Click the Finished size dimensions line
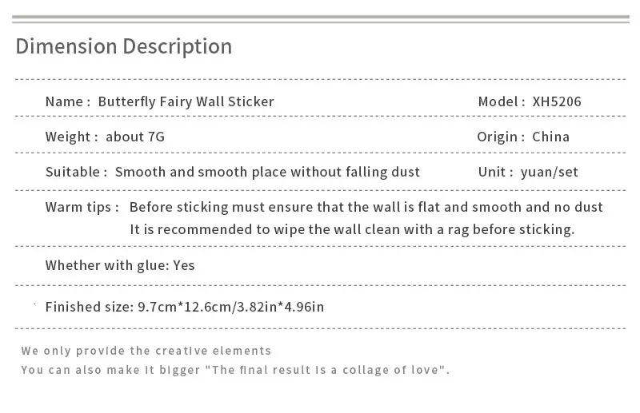 184,306
